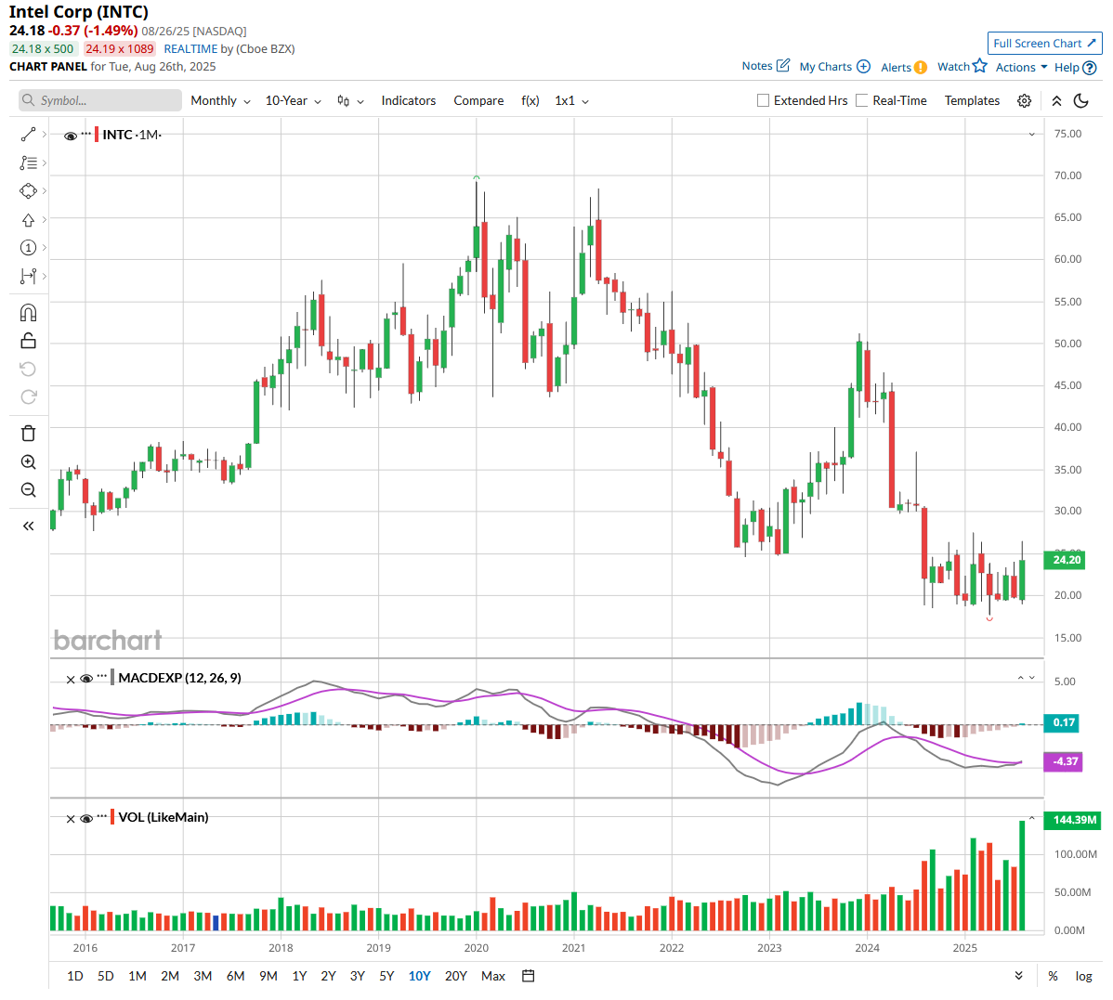Toggle the percent scale
The width and height of the screenshot is (1113, 1000).
click(x=1053, y=976)
